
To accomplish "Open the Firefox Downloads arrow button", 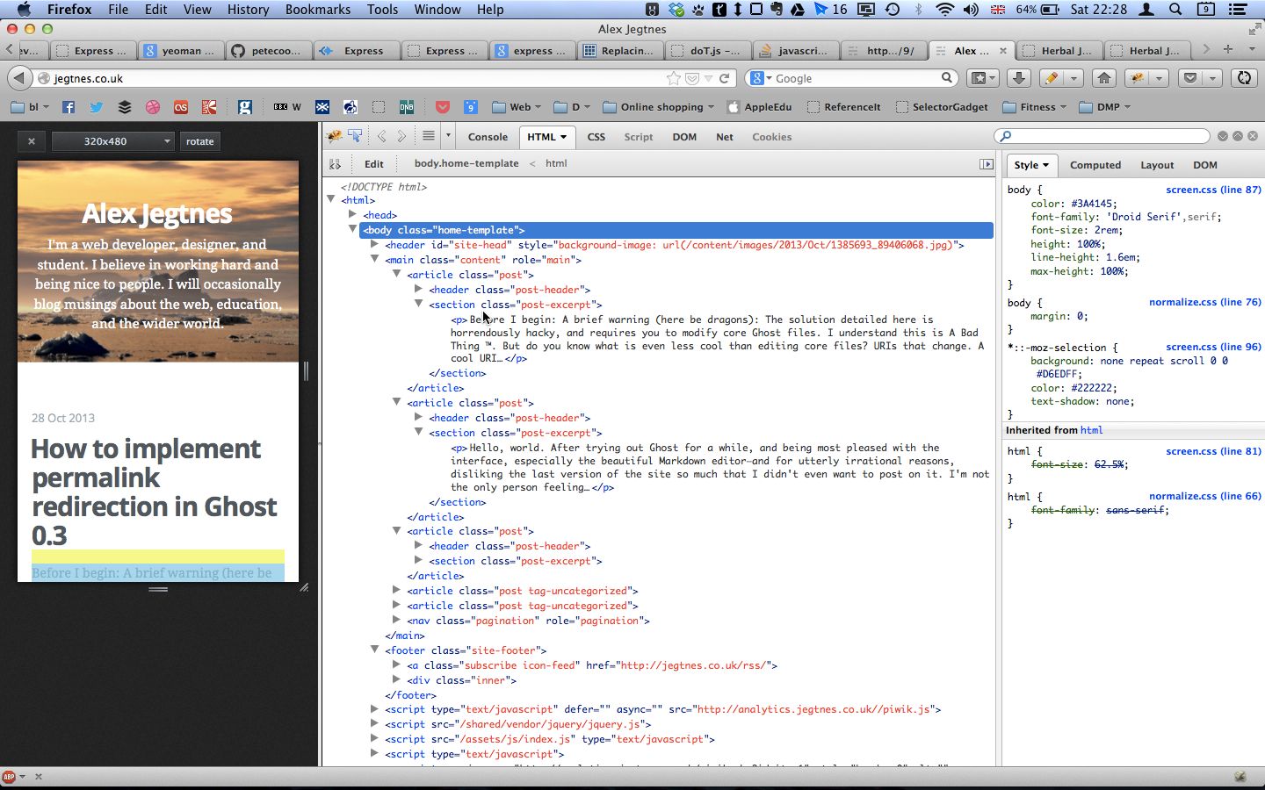I will [1019, 78].
